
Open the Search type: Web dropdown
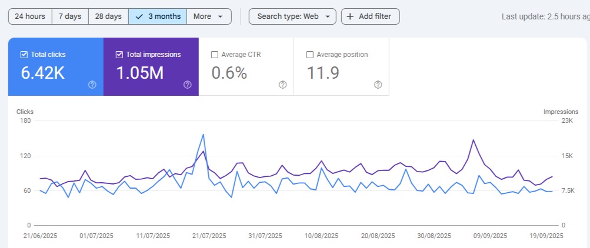(292, 16)
